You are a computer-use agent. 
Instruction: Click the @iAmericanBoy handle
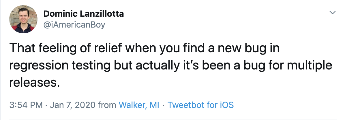pyautogui.click(x=74, y=25)
